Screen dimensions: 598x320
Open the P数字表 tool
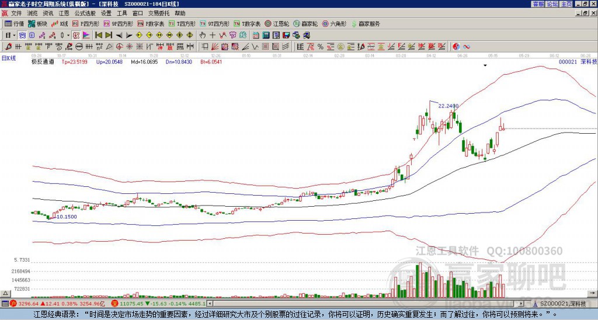[151, 23]
